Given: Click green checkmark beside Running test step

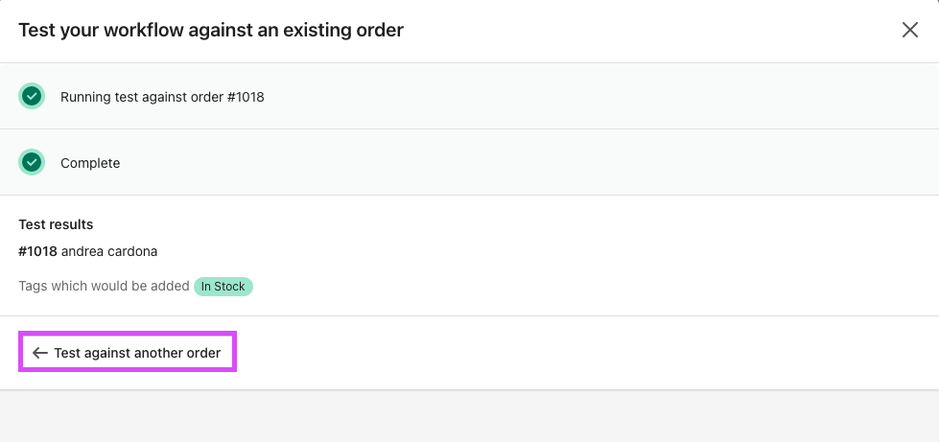Looking at the screenshot, I should [32, 96].
